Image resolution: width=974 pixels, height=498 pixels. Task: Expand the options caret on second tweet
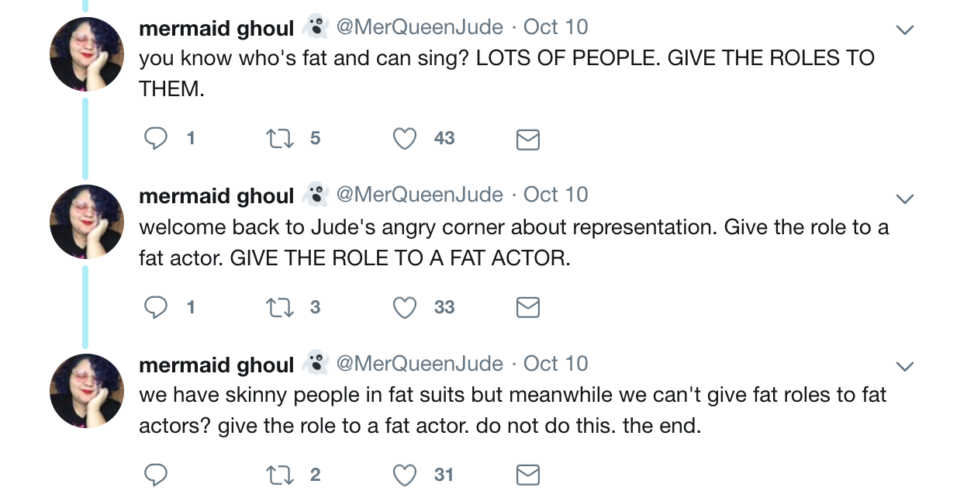point(904,199)
